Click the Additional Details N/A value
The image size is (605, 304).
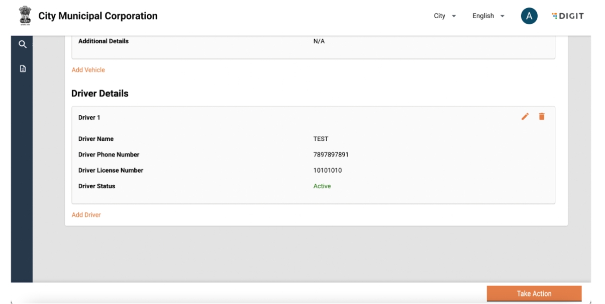[x=319, y=41]
